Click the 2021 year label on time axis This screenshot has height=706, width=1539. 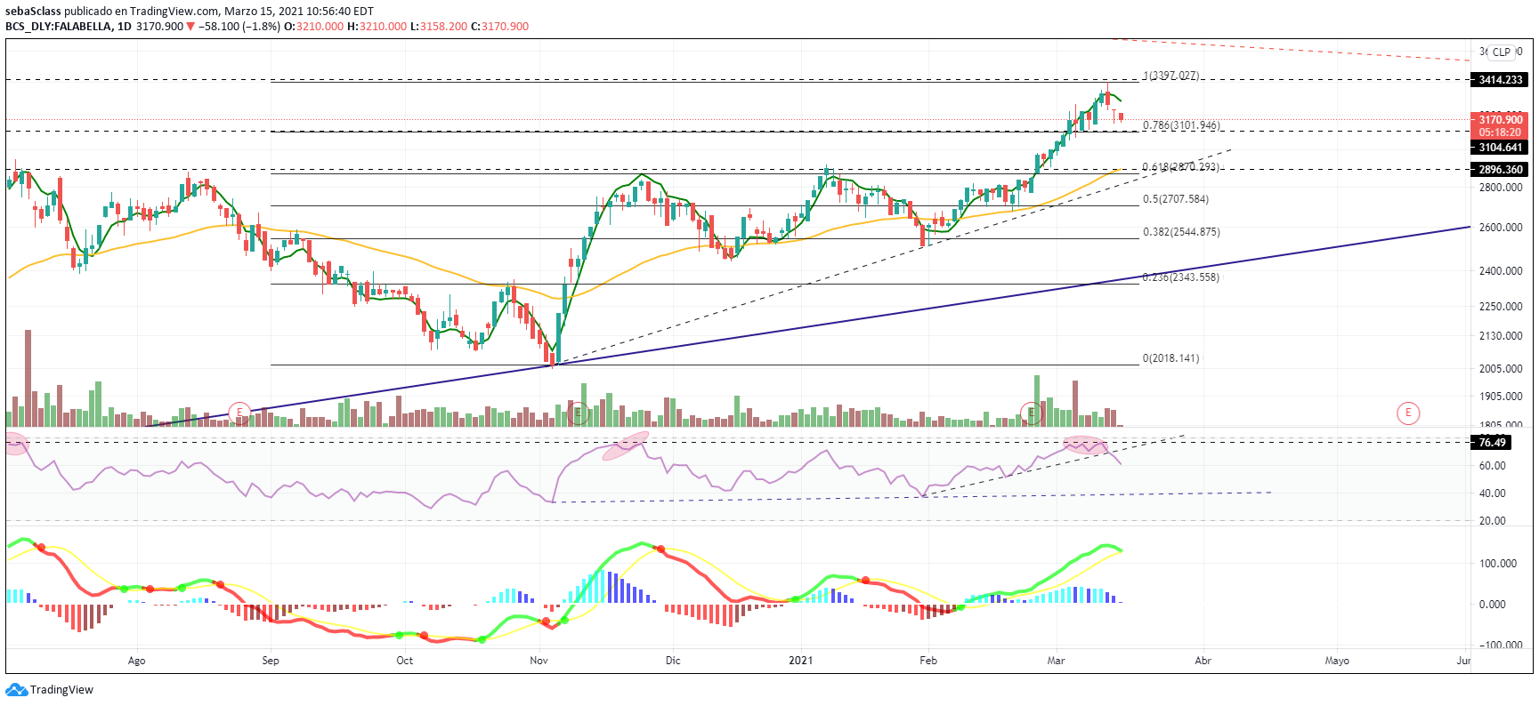pyautogui.click(x=801, y=661)
